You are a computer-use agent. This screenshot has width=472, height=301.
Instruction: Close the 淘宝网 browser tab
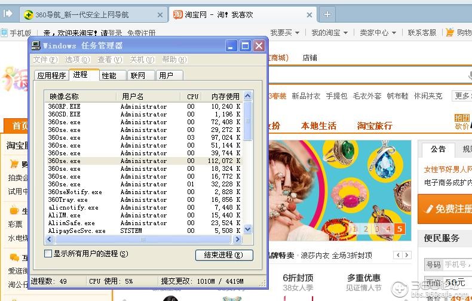[x=309, y=15]
